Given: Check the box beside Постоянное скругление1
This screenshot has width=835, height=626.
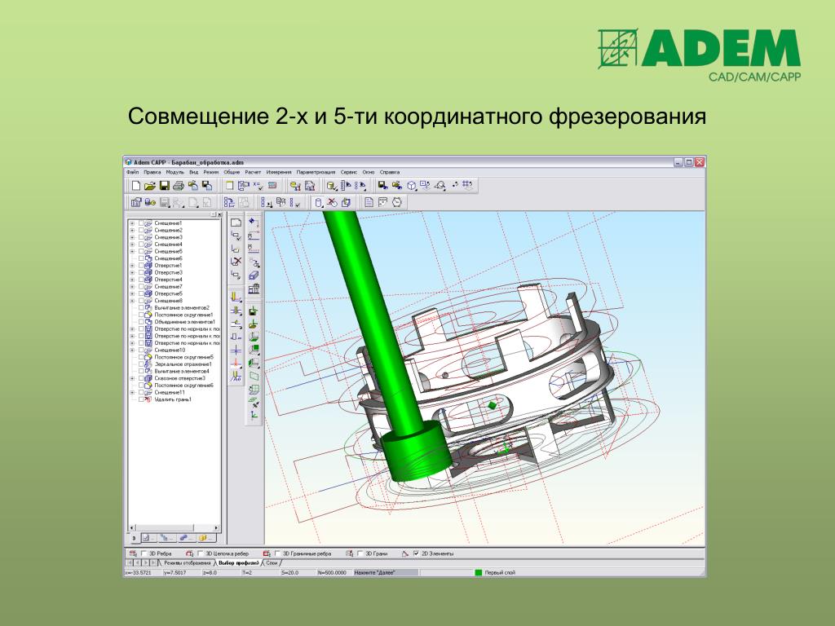Looking at the screenshot, I should pyautogui.click(x=141, y=315).
